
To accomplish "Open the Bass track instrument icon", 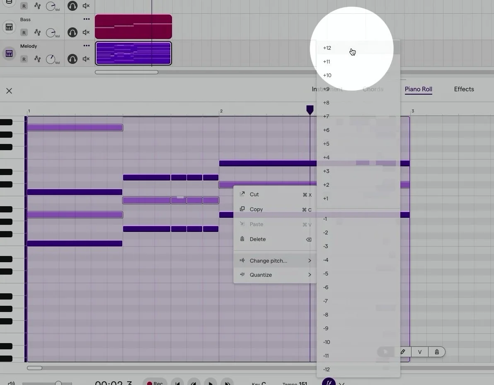I will click(9, 27).
